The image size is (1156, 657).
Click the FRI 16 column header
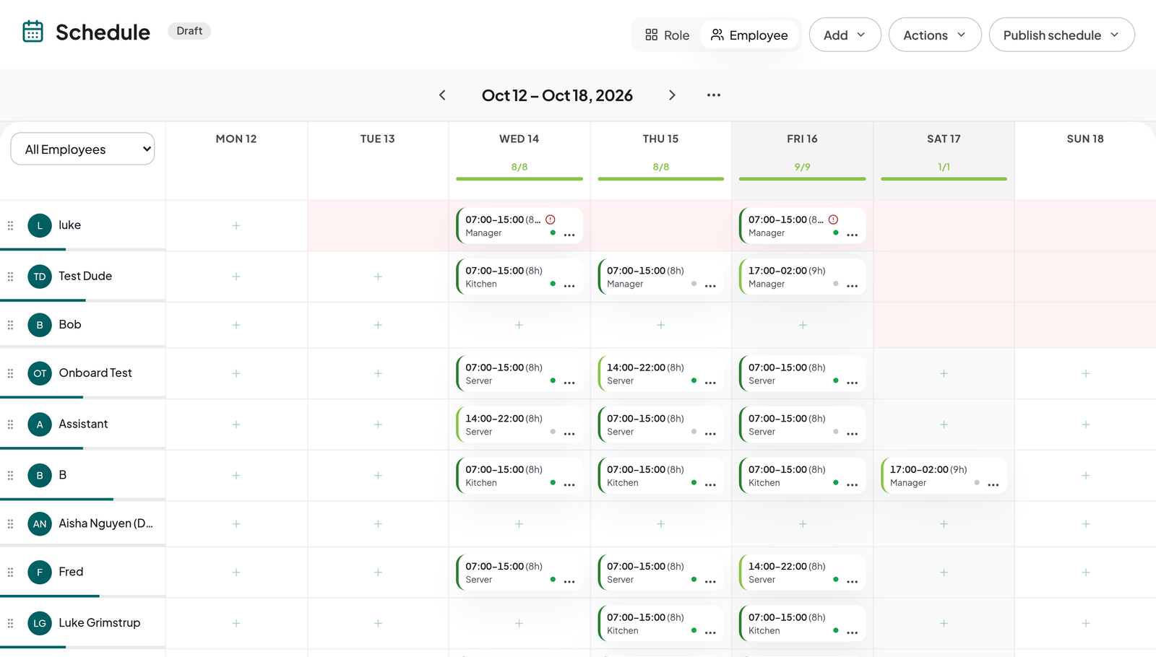pyautogui.click(x=802, y=139)
